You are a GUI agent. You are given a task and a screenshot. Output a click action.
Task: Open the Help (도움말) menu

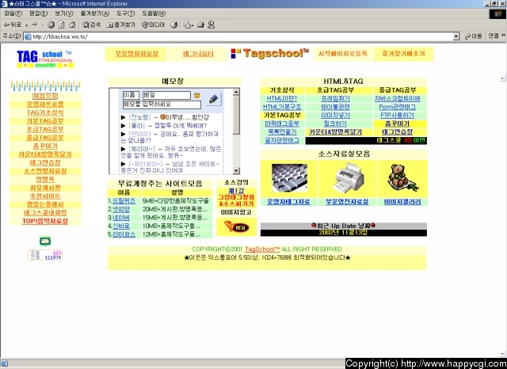tap(154, 13)
